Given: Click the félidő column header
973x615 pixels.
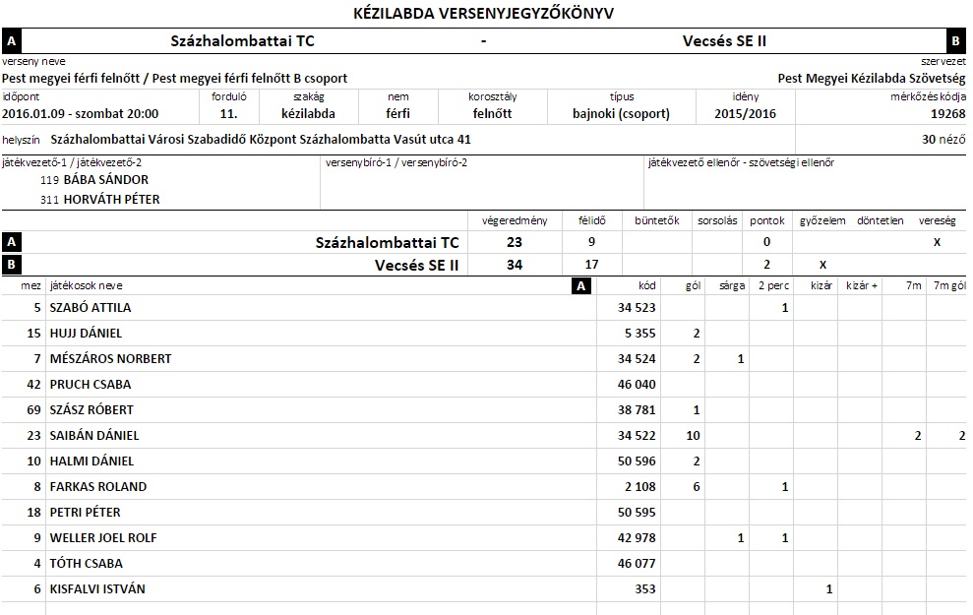Looking at the screenshot, I should tap(592, 221).
